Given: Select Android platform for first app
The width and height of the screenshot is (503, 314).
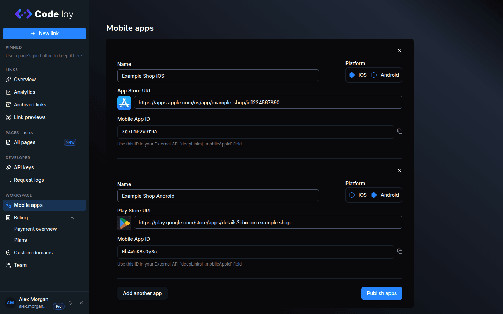Looking at the screenshot, I should click(x=374, y=75).
